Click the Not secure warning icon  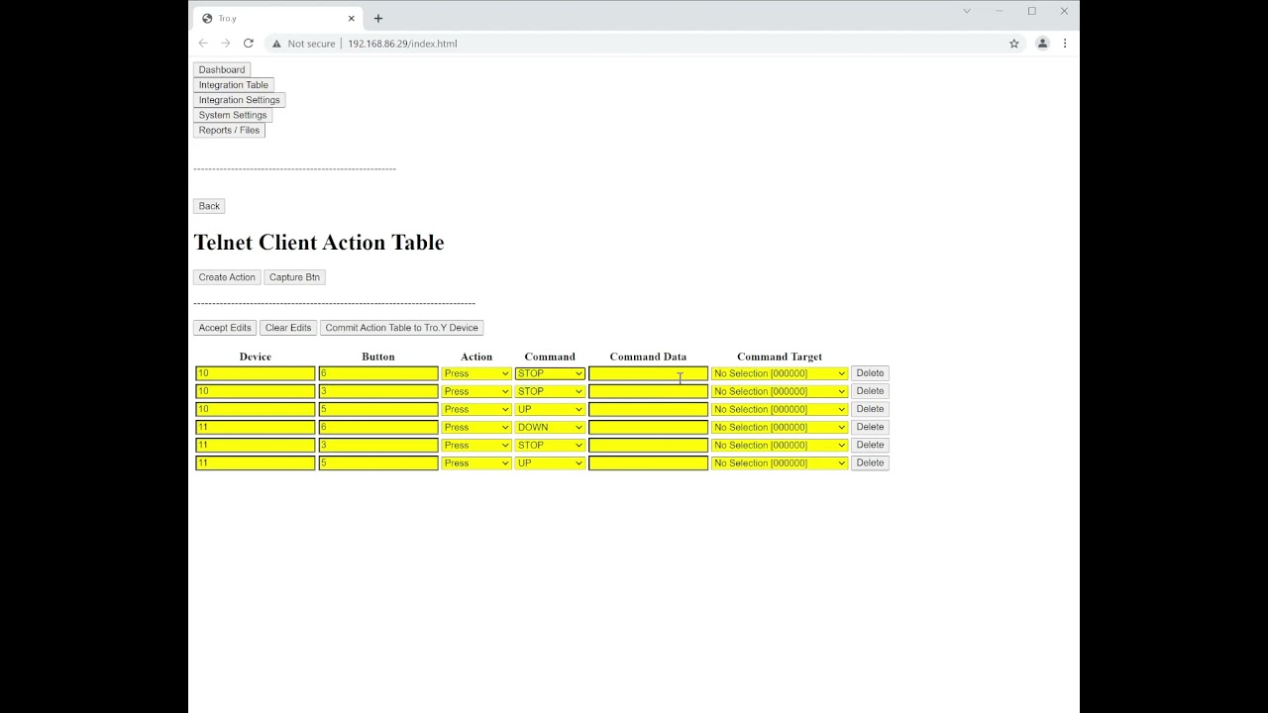276,44
